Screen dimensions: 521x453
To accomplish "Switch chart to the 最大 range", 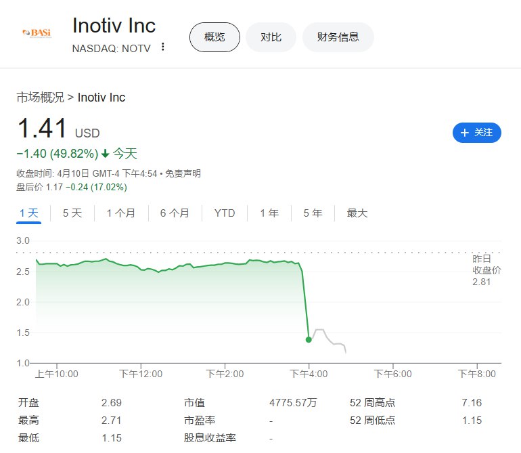I will click(357, 213).
